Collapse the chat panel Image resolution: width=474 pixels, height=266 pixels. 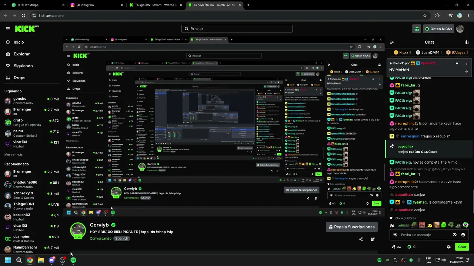click(392, 42)
